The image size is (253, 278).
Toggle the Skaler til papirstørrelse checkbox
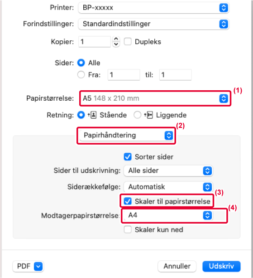pos(128,201)
